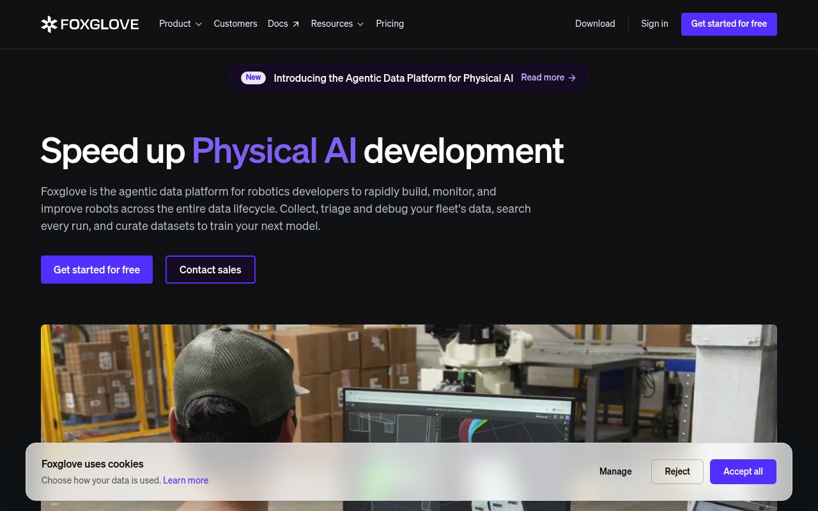Image resolution: width=818 pixels, height=511 pixels.
Task: Go to the Pricing page
Action: pyautogui.click(x=390, y=24)
